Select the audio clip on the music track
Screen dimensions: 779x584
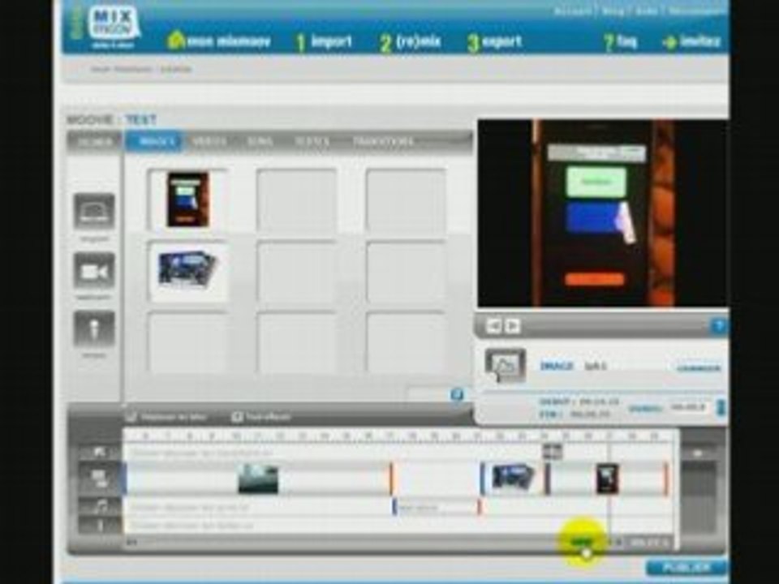(437, 508)
